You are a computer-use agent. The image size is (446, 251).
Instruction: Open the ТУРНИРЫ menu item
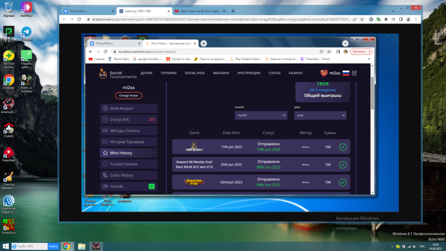169,73
